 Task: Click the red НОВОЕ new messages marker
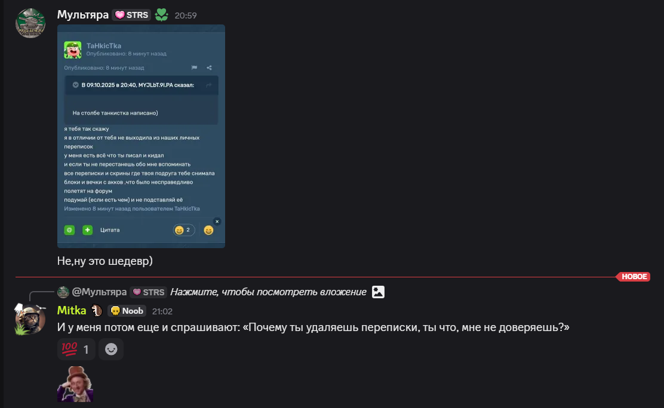pos(634,277)
